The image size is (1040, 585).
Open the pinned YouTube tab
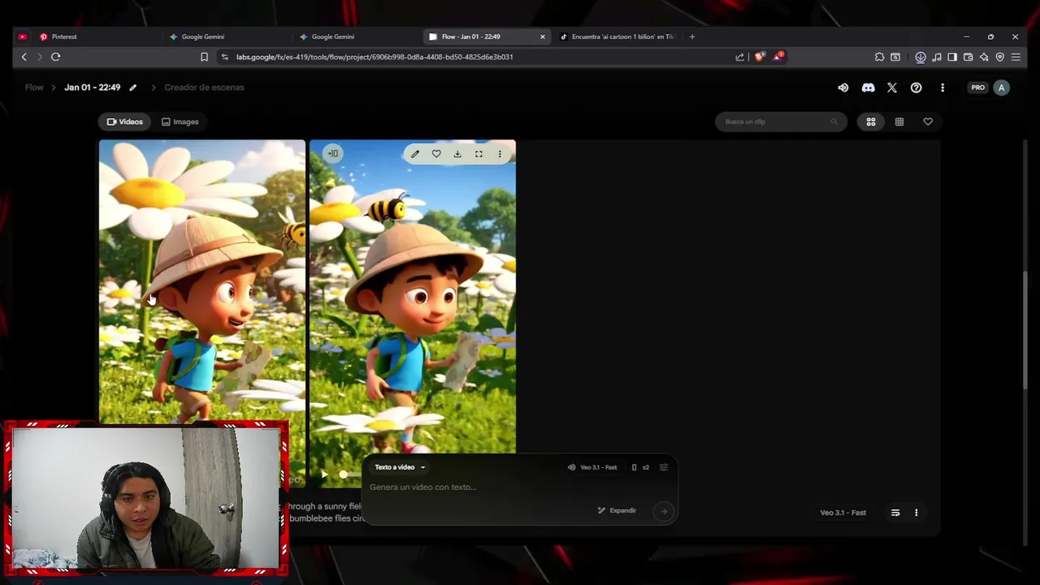pyautogui.click(x=22, y=37)
